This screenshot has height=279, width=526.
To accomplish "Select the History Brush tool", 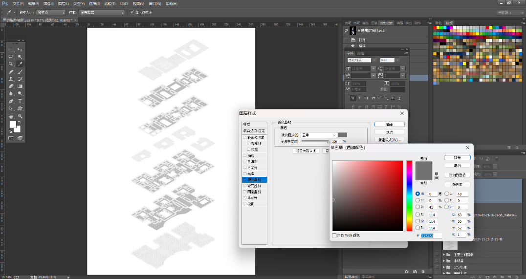I will click(x=20, y=79).
